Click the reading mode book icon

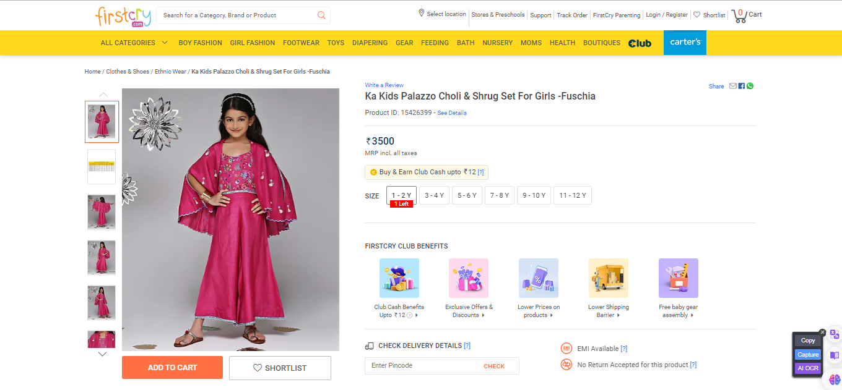(835, 355)
